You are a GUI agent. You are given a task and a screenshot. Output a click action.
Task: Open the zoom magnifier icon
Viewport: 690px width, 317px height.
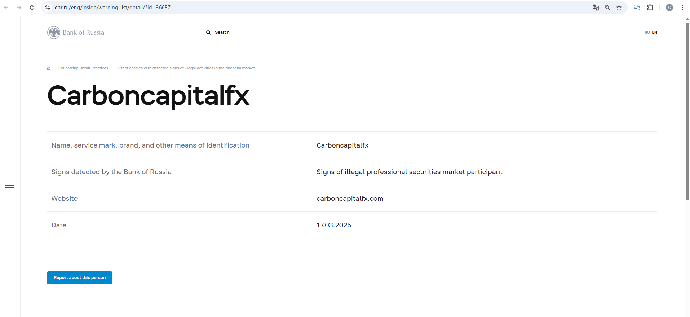607,8
